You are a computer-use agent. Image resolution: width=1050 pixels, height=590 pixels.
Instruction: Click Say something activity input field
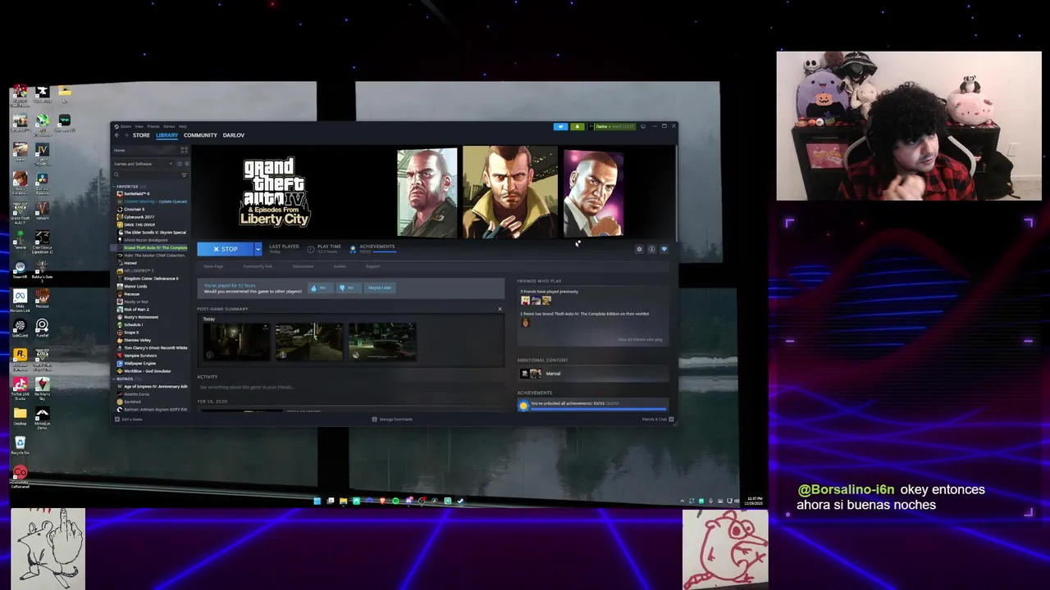click(350, 387)
